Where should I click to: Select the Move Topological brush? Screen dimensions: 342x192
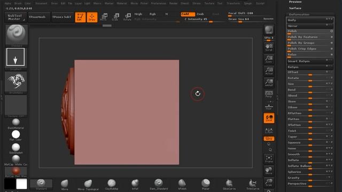(88, 185)
